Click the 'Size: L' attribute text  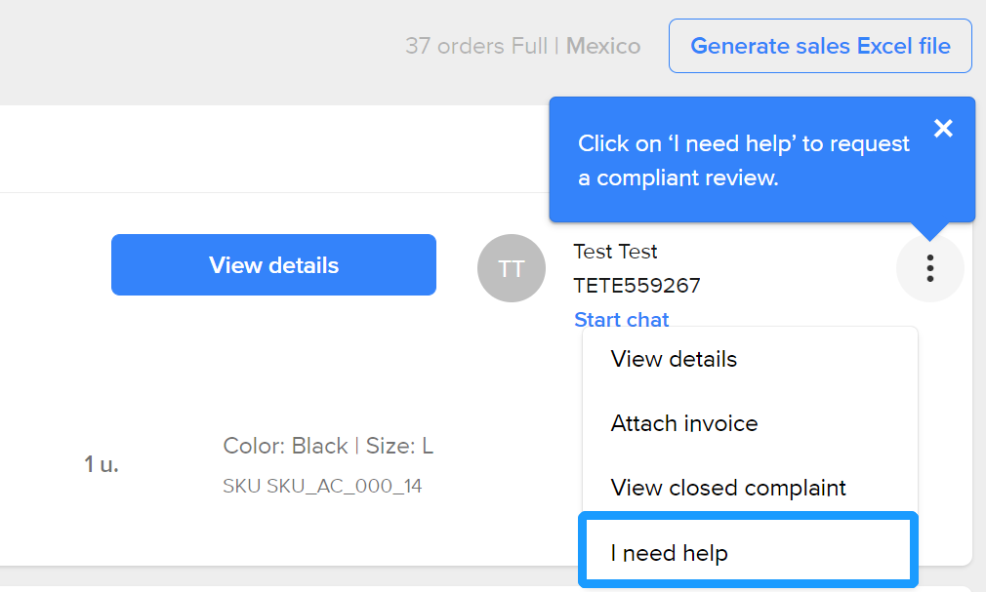(x=399, y=446)
